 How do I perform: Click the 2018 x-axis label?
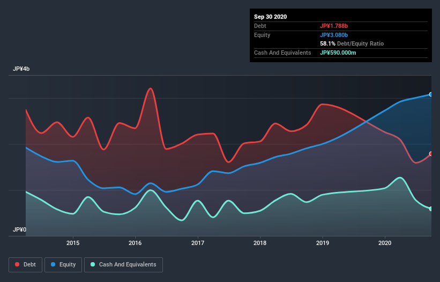pos(260,243)
